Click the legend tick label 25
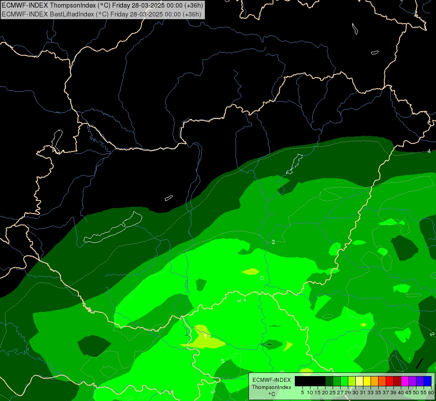Image resolution: width=436 pixels, height=401 pixels. (333, 393)
